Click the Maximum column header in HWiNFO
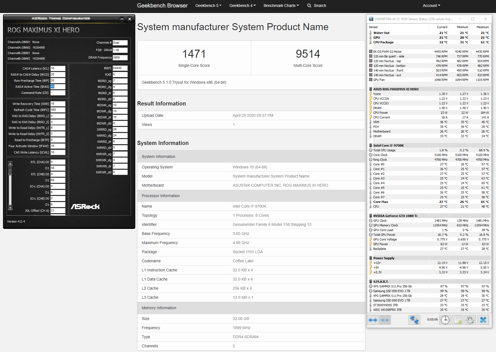Image resolution: width=496 pixels, height=352 pixels. pos(482,27)
